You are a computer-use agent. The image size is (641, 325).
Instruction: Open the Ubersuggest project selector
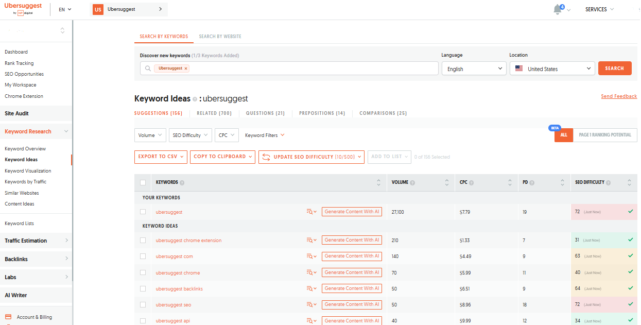(129, 9)
